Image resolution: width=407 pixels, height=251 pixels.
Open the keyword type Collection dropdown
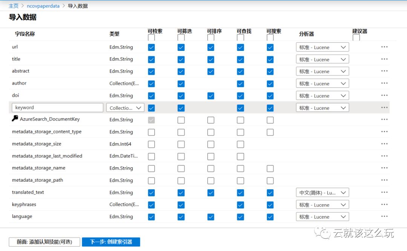tap(125, 108)
